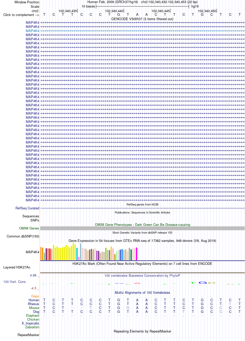Click 'Click to complement -->' to reverse the bases
The height and width of the screenshot is (341, 245).
pyautogui.click(x=21, y=15)
